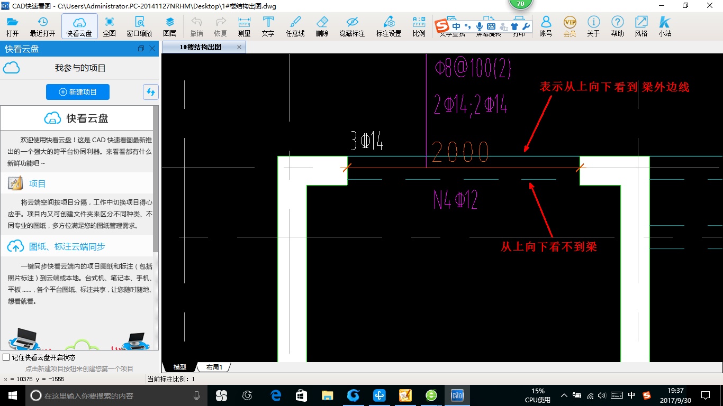Show recently opened files via 最近打开

coord(42,26)
